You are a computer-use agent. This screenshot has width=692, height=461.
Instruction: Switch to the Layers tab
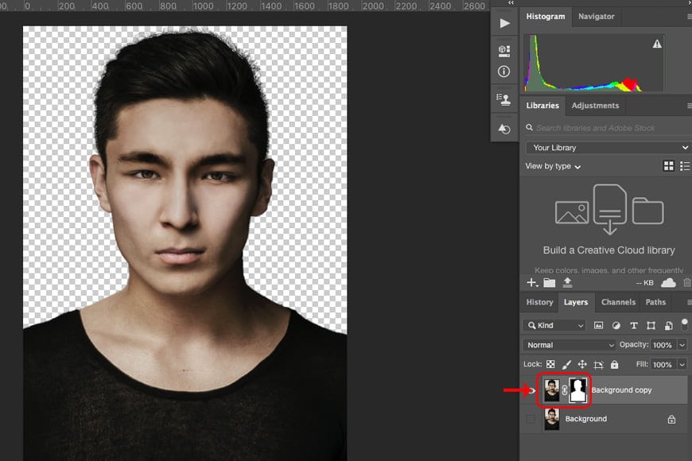click(x=576, y=302)
